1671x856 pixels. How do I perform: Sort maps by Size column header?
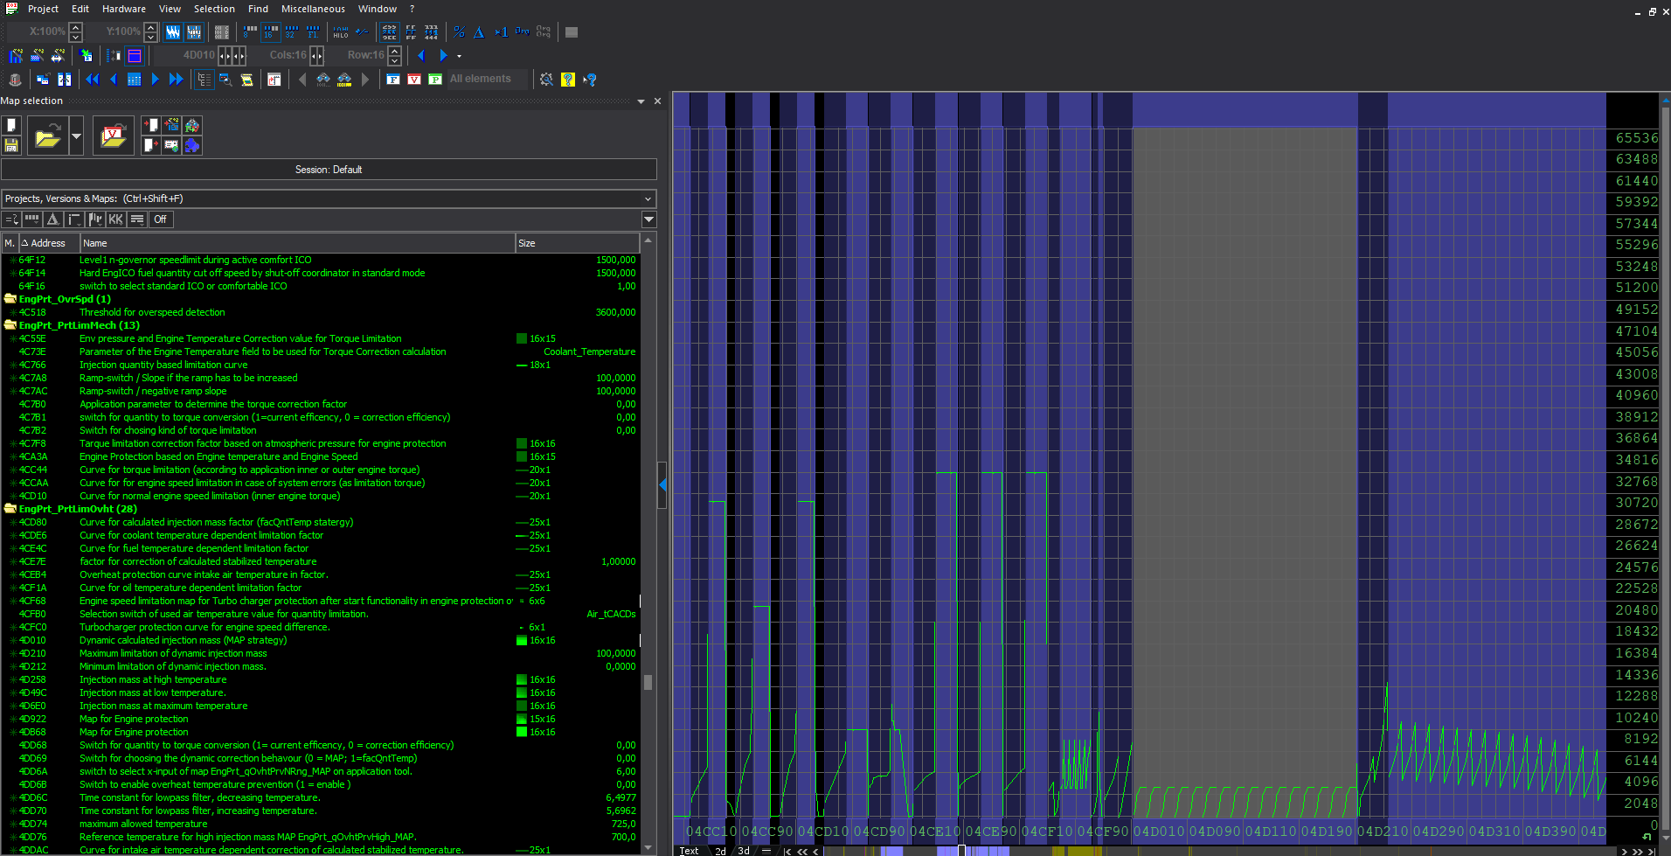[578, 243]
